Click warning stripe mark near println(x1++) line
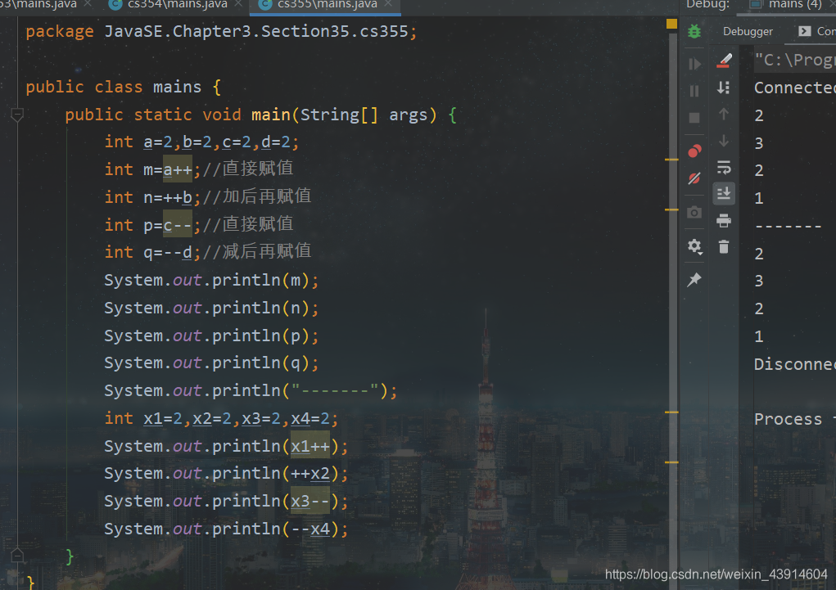Screen dimensions: 836x590 (671, 462)
